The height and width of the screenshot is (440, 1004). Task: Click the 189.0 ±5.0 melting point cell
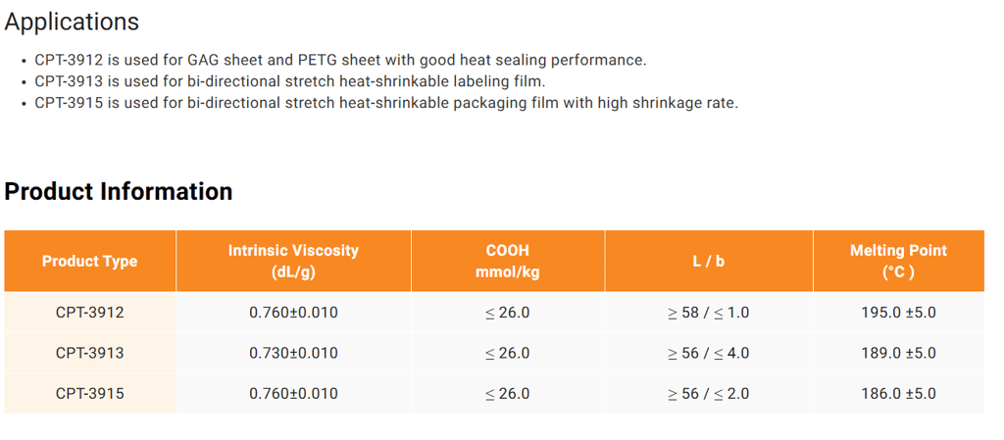tap(899, 353)
